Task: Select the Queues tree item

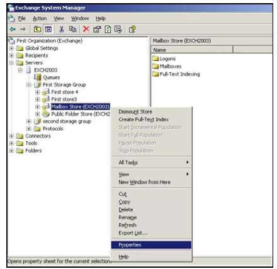Action: coord(52,77)
